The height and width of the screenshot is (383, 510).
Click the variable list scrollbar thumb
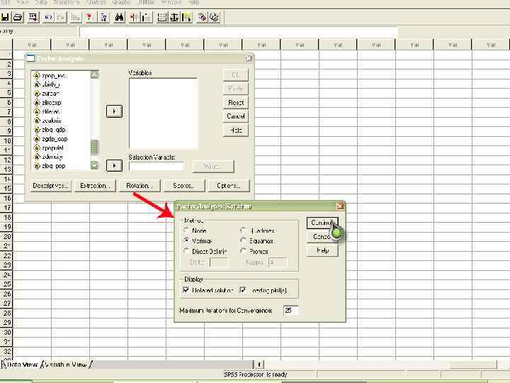point(94,147)
